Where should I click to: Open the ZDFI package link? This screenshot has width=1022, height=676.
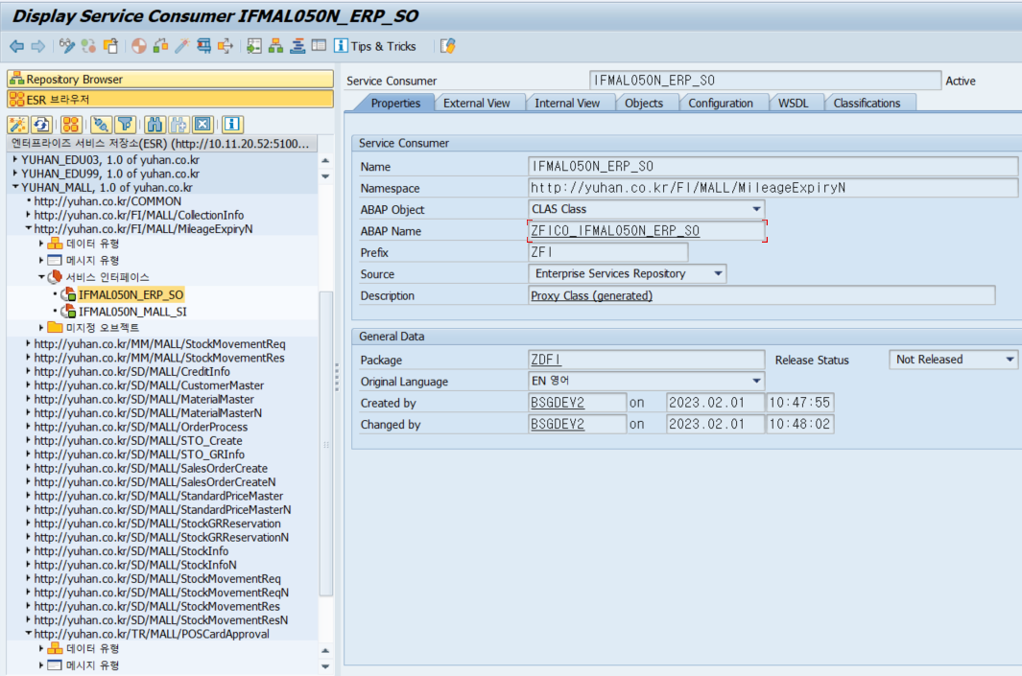coord(545,360)
